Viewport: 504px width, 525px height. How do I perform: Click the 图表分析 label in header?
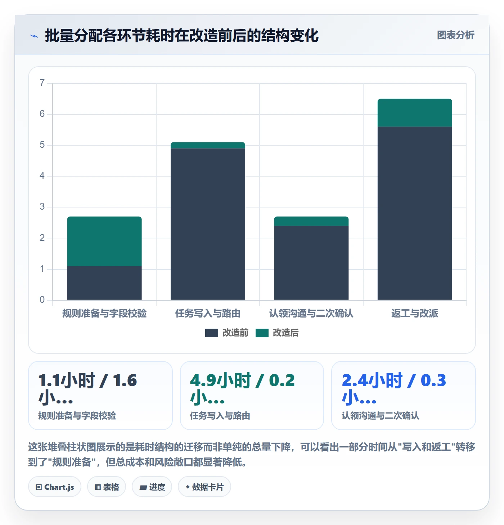[x=455, y=35]
